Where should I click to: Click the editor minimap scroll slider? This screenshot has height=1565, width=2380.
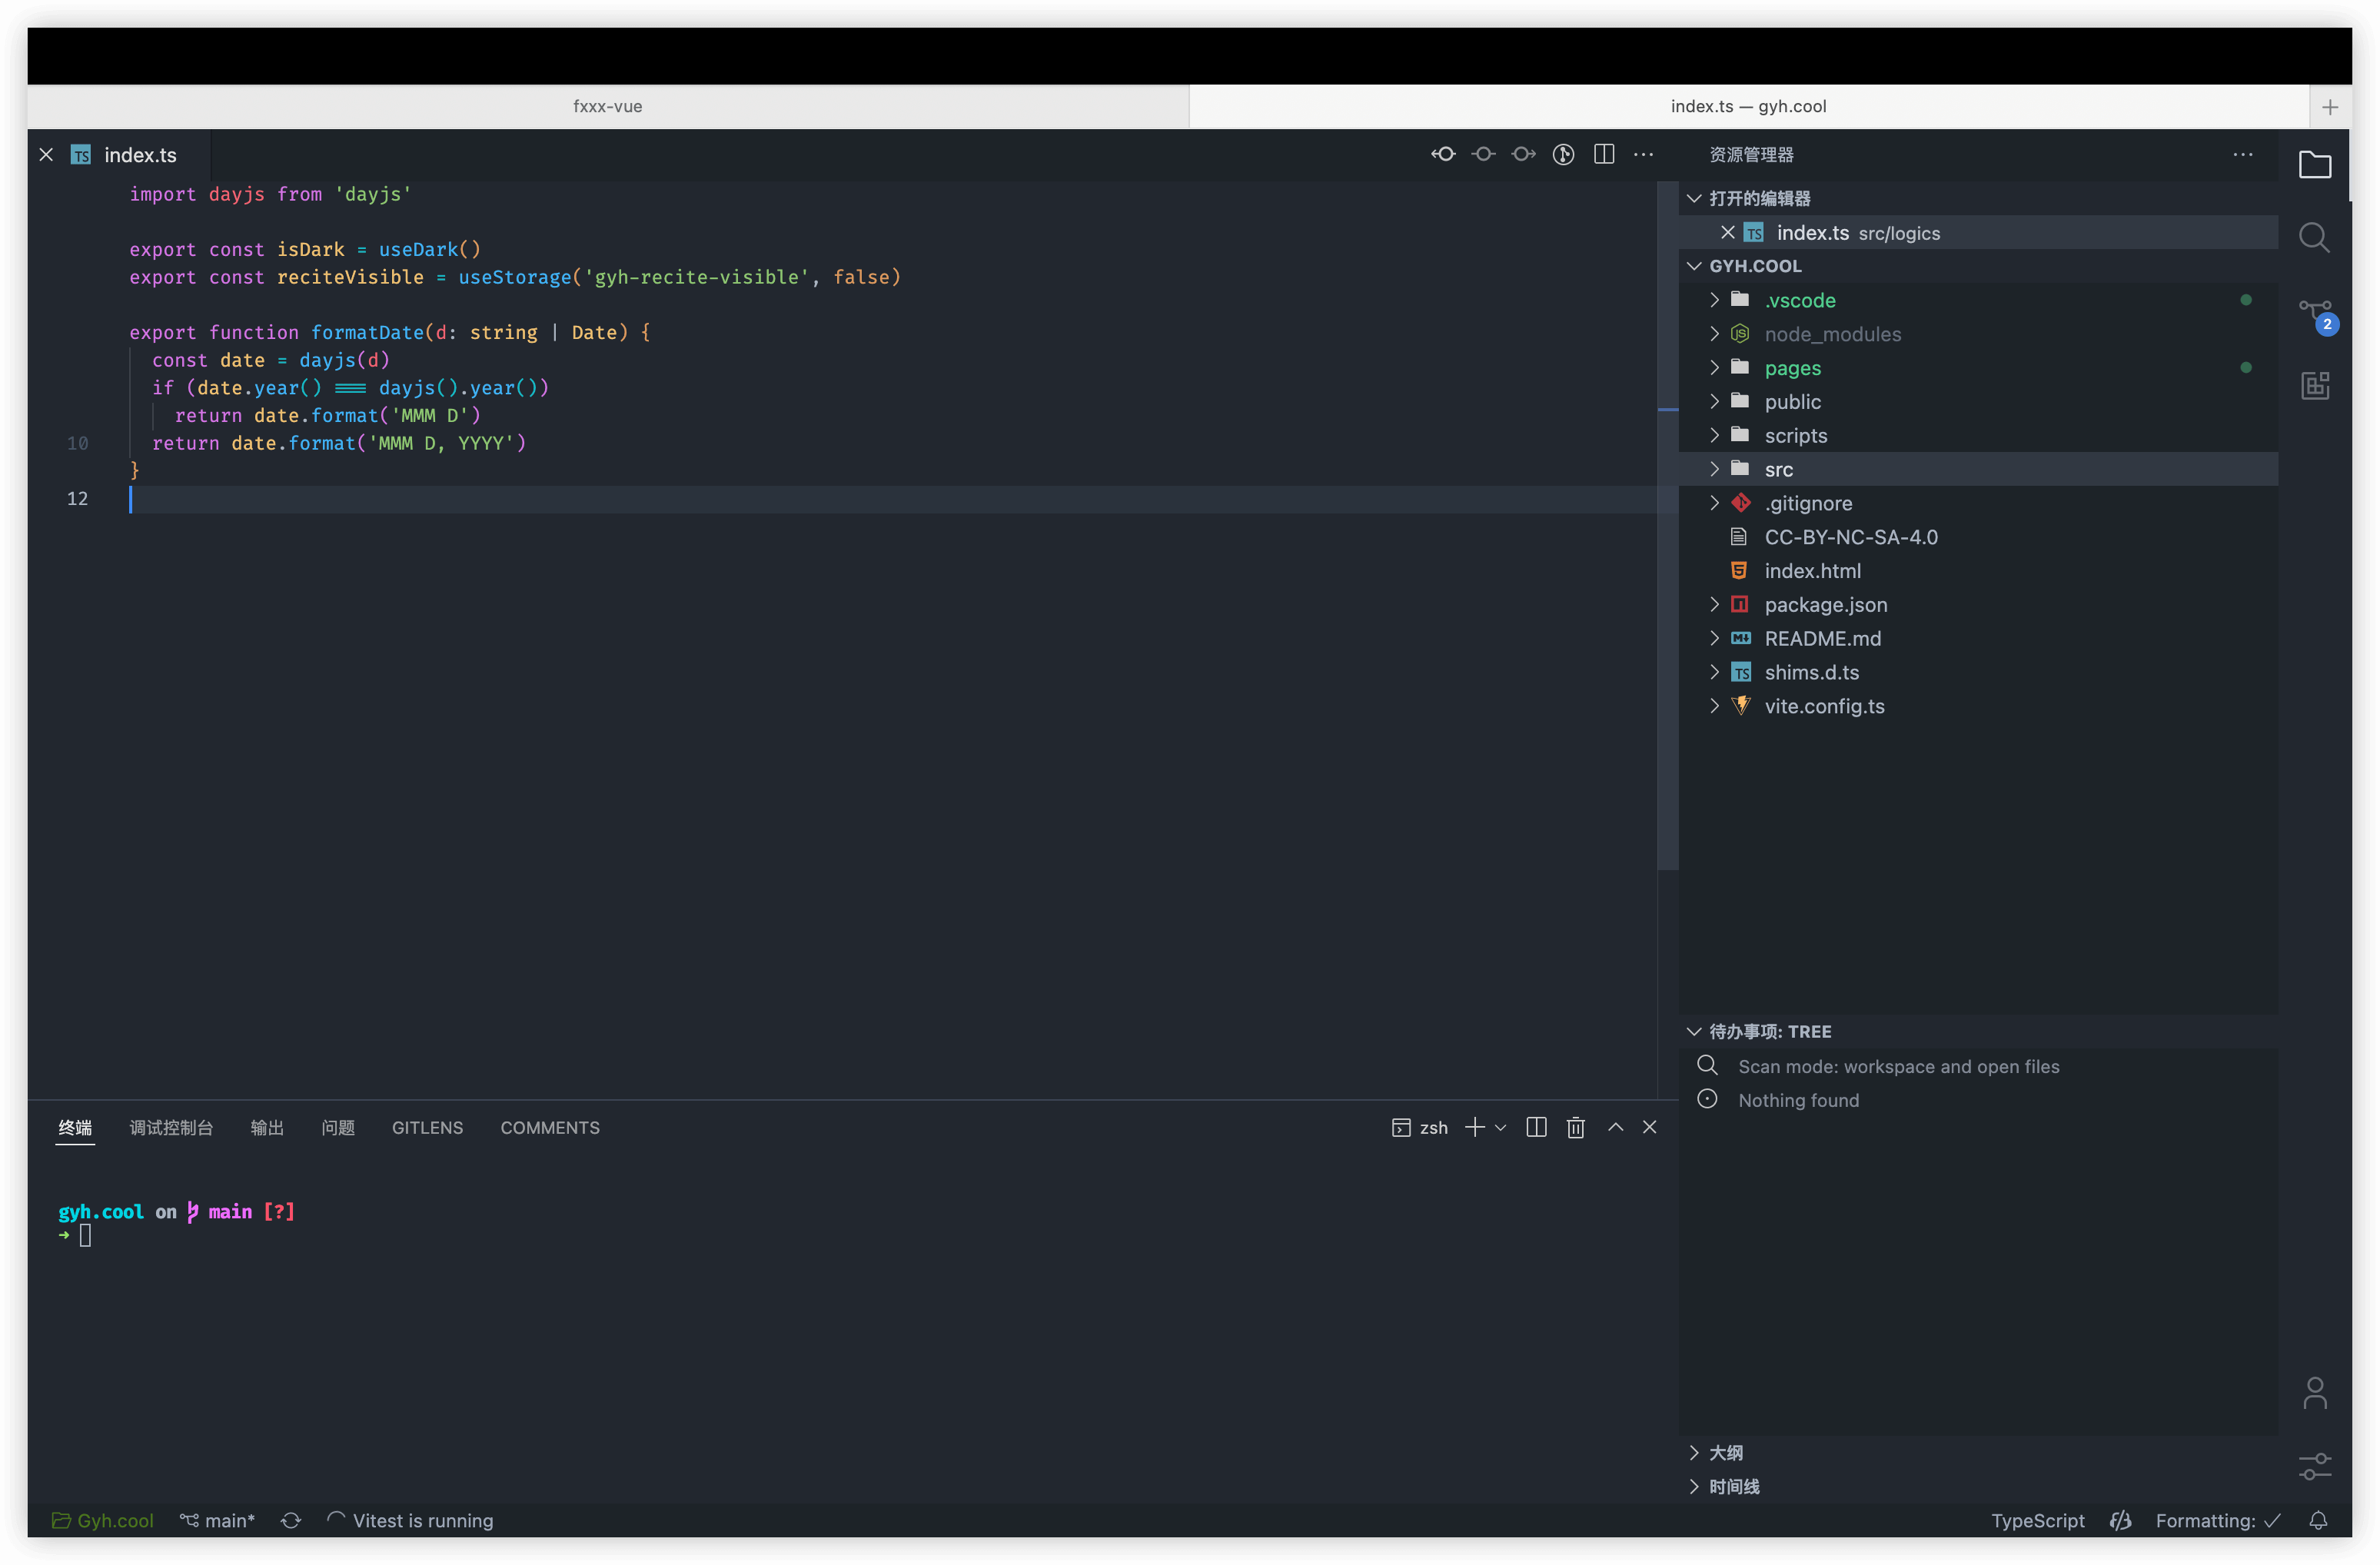[x=1667, y=525]
